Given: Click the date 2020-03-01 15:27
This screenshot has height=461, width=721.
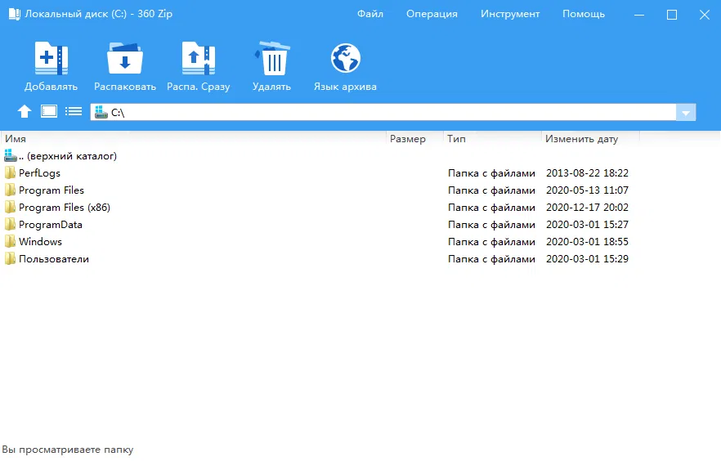Looking at the screenshot, I should pyautogui.click(x=587, y=225).
